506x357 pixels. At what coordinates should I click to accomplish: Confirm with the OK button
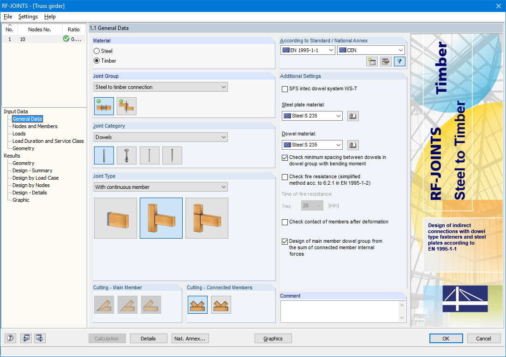pyautogui.click(x=446, y=339)
